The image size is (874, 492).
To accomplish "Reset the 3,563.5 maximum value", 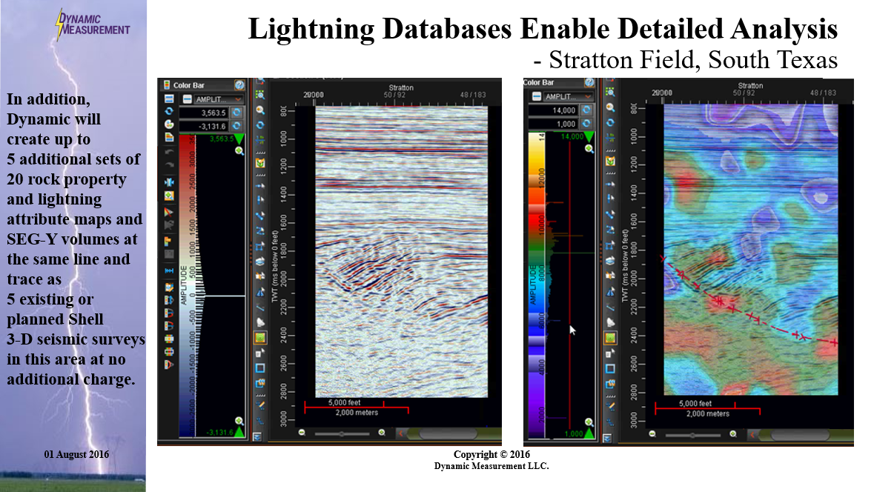I will [x=236, y=112].
